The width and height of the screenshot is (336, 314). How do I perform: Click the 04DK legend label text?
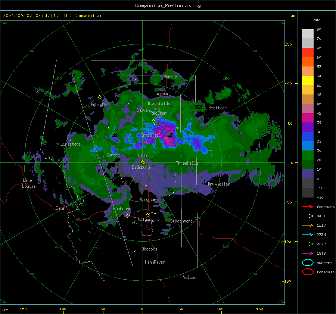pos(321,216)
